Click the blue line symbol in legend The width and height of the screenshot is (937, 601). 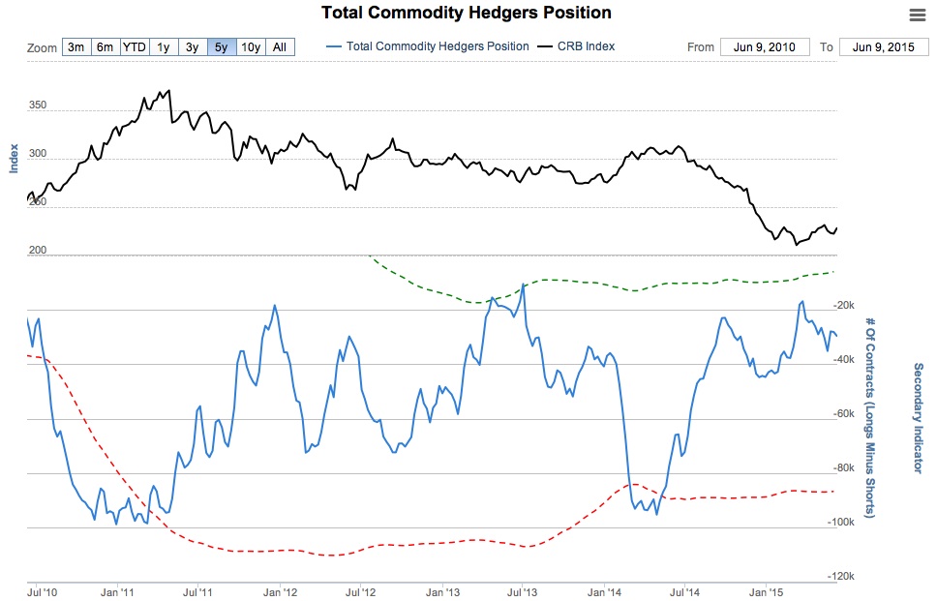point(335,46)
